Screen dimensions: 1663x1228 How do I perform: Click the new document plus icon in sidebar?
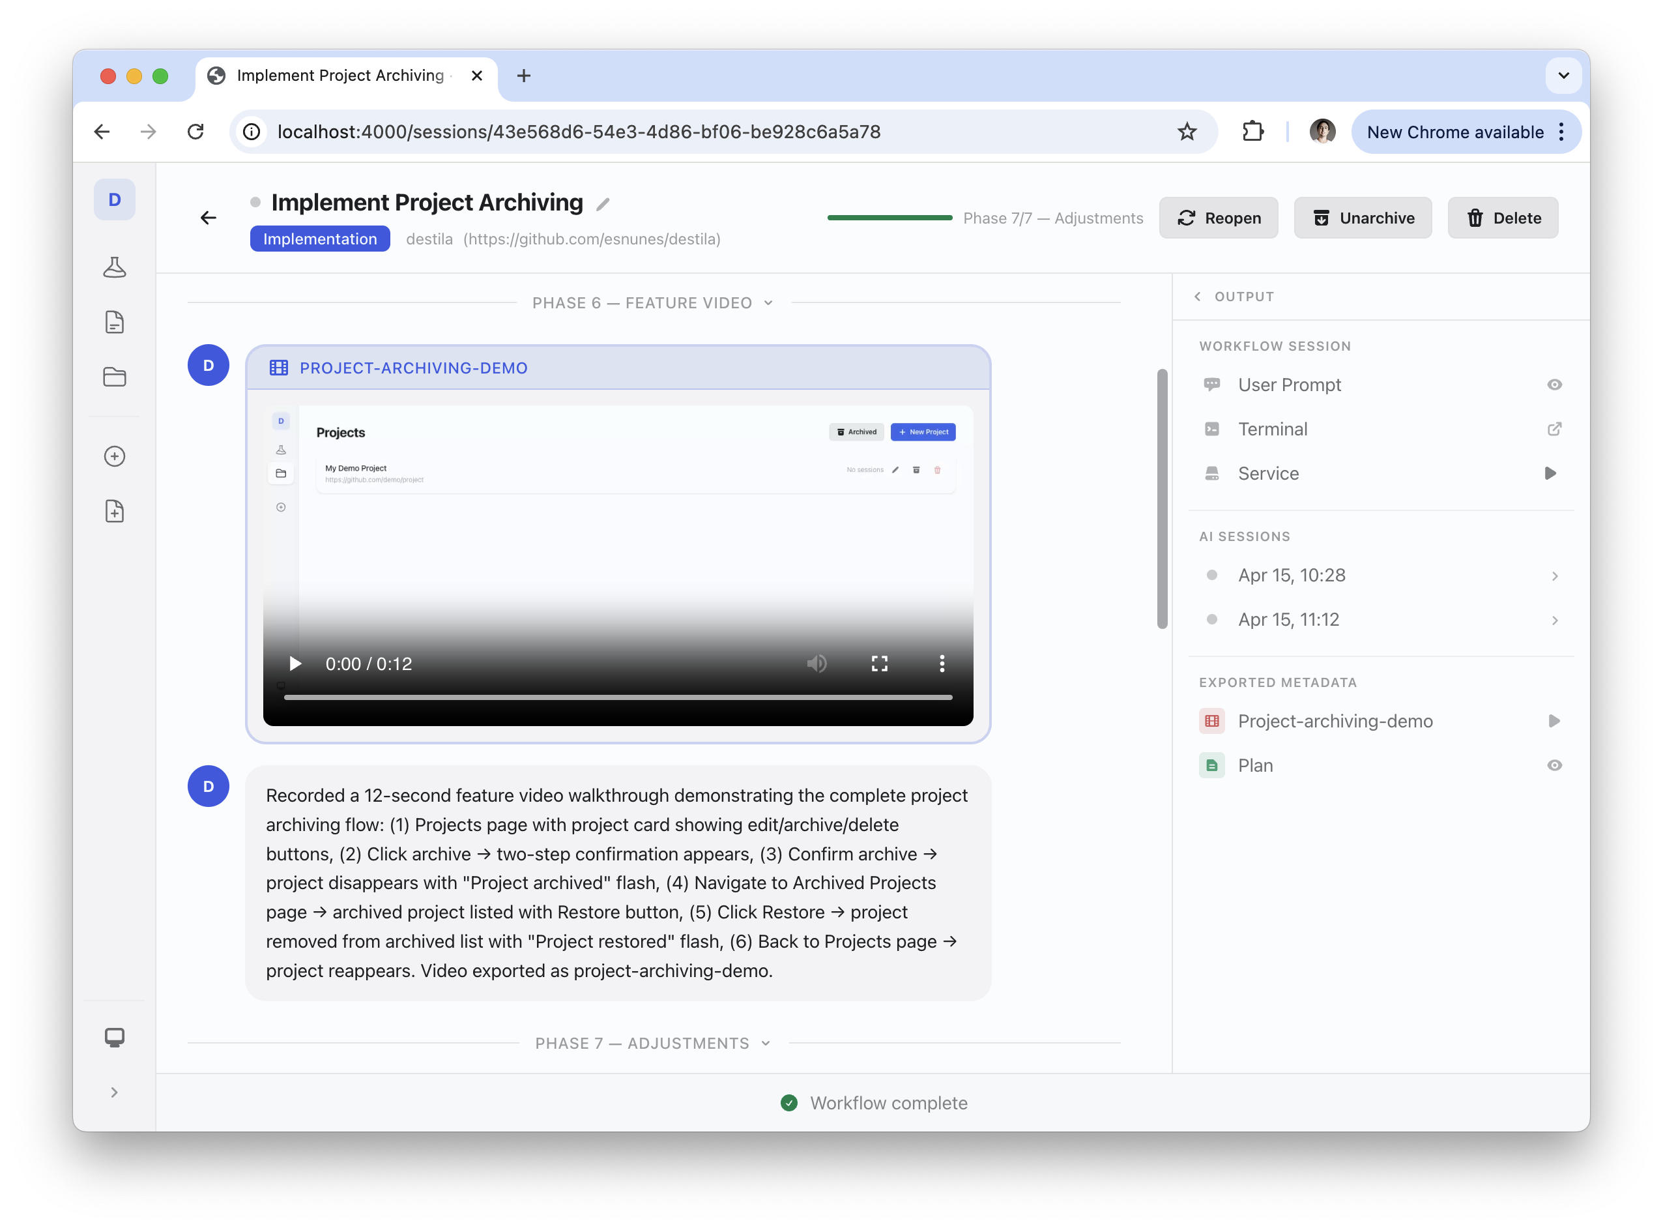coord(115,512)
